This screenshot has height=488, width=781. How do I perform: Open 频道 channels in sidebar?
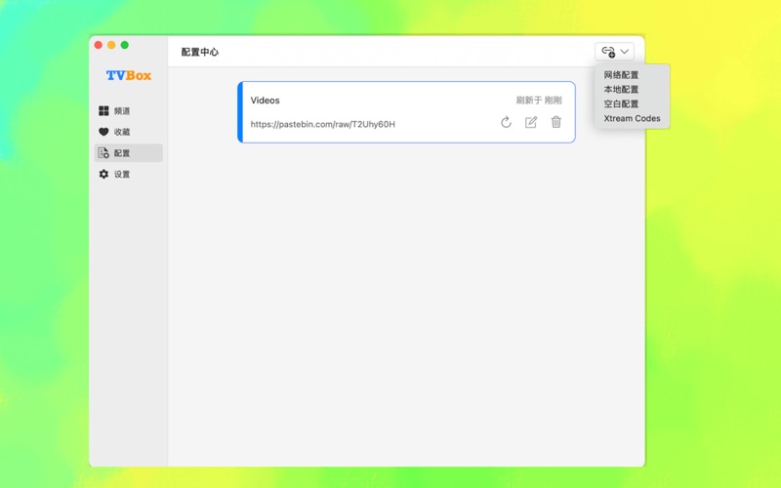(x=129, y=110)
